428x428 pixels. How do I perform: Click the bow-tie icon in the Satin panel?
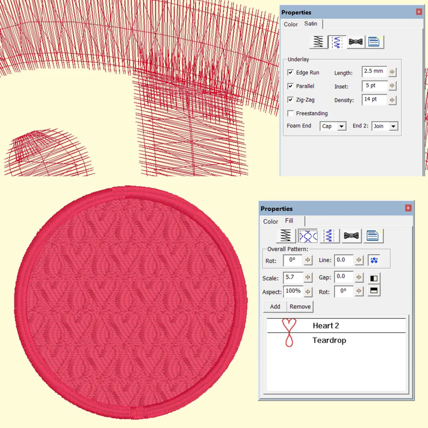point(356,42)
